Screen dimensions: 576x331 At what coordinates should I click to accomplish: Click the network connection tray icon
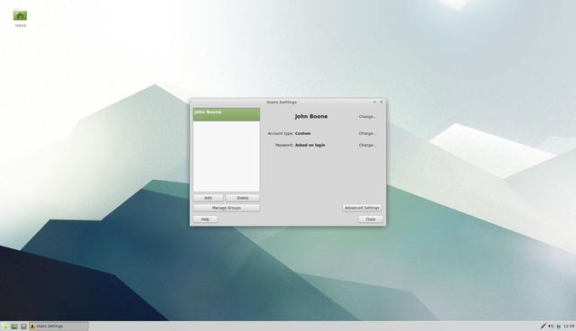click(x=543, y=327)
